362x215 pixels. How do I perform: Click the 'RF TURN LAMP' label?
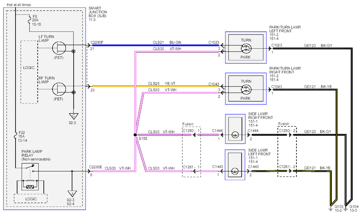pos(47,80)
